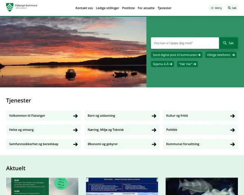Open Barn og utdanning service
The height and width of the screenshot is (195, 244).
click(122, 116)
